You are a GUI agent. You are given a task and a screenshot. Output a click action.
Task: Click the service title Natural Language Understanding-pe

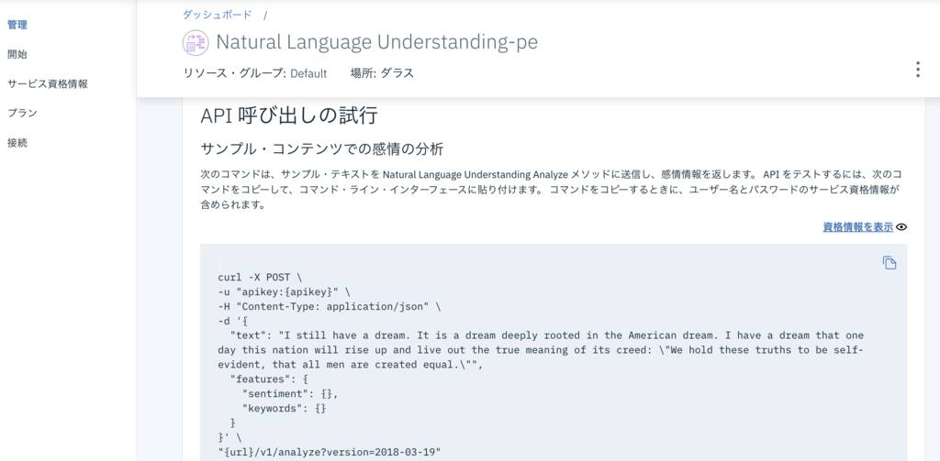pyautogui.click(x=376, y=42)
